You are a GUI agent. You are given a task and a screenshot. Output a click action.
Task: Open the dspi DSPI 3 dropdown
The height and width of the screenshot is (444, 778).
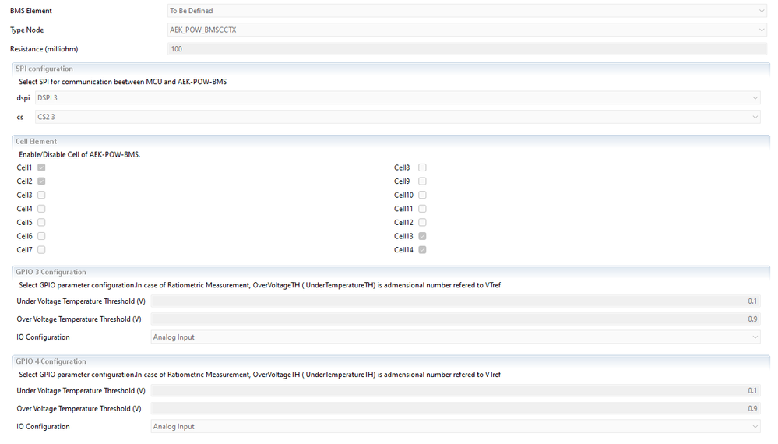[398, 97]
